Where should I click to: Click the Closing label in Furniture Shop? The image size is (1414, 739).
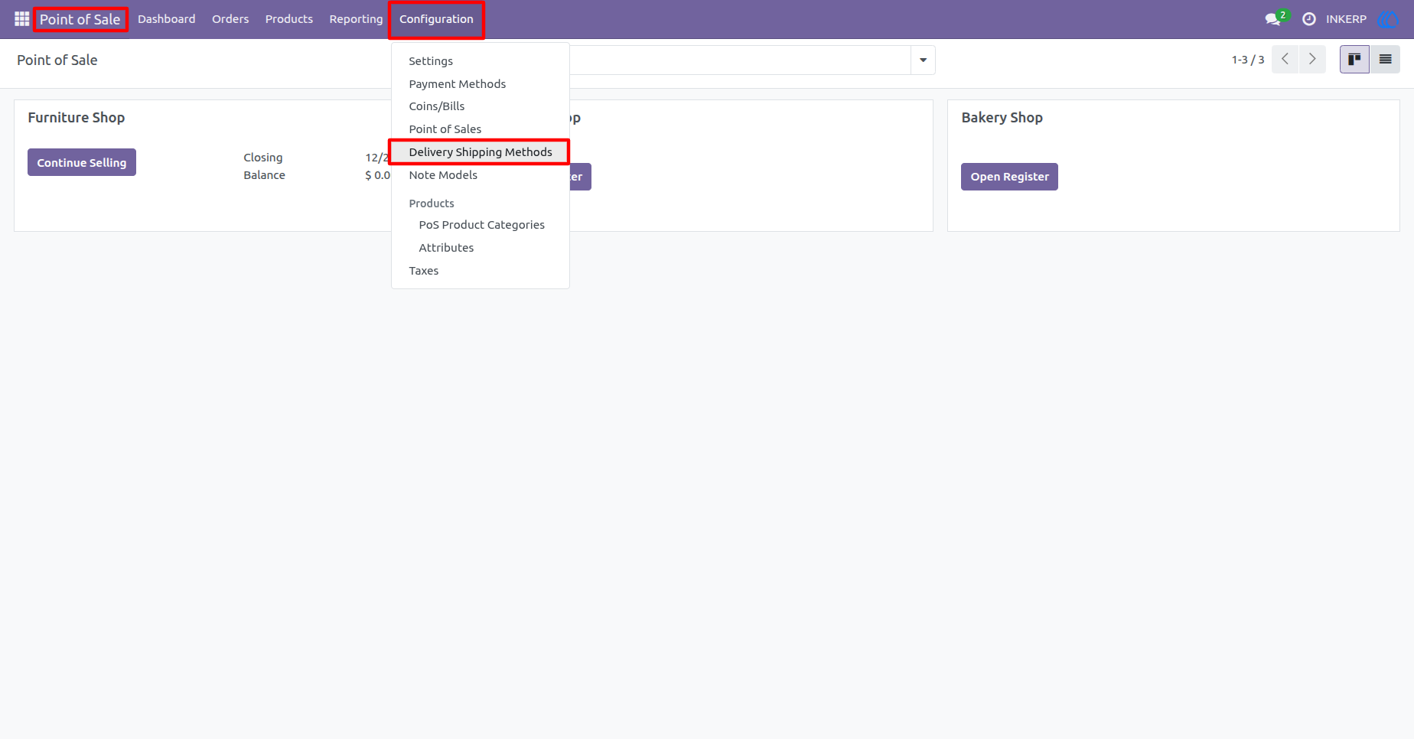[263, 158]
